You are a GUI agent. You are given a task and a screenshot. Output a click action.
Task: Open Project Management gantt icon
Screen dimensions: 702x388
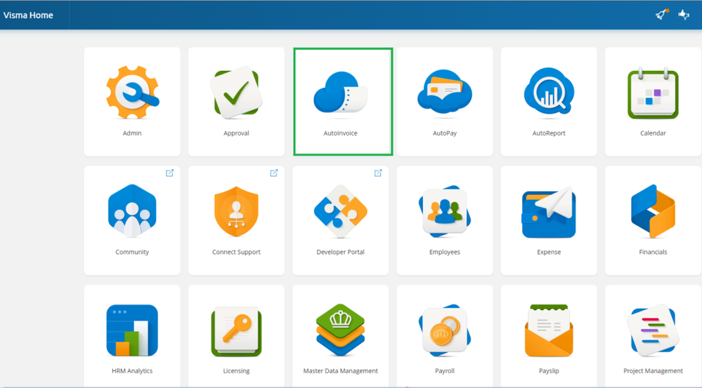654,330
